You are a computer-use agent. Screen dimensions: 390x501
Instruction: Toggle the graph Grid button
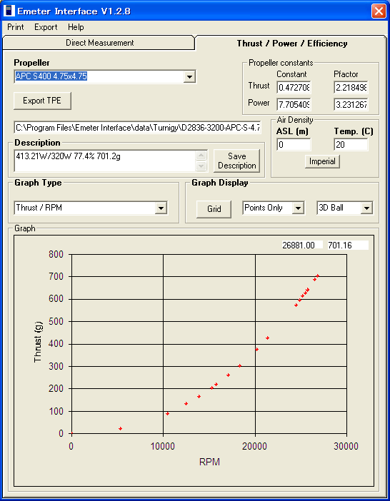pos(214,209)
